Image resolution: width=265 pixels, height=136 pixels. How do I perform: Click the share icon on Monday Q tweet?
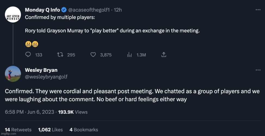164,55
